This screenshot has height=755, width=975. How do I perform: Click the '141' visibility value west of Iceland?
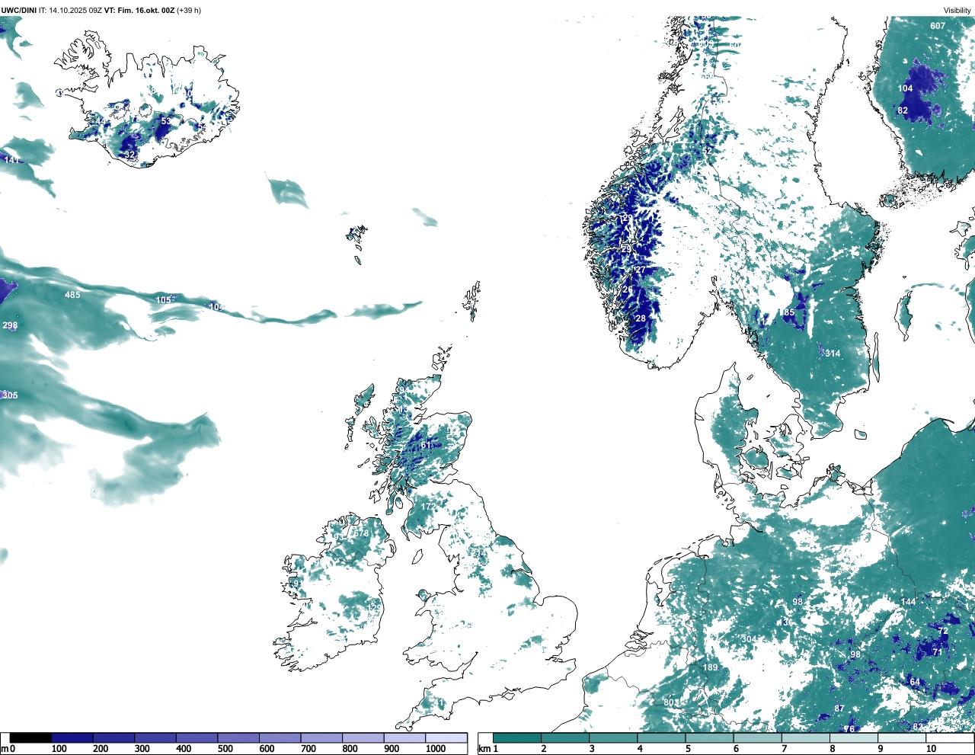tap(11, 160)
